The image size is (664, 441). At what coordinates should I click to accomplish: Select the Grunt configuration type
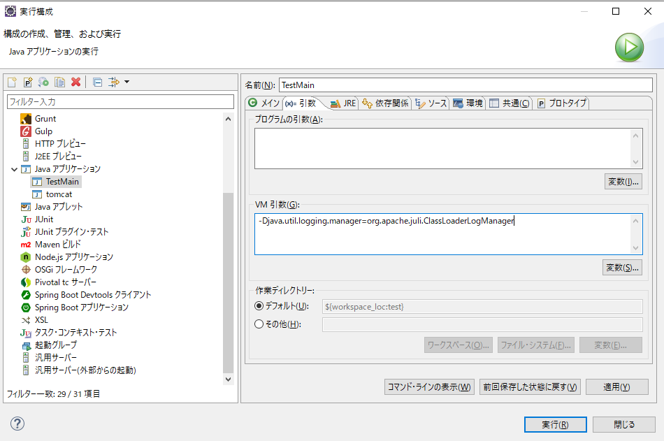pos(45,119)
